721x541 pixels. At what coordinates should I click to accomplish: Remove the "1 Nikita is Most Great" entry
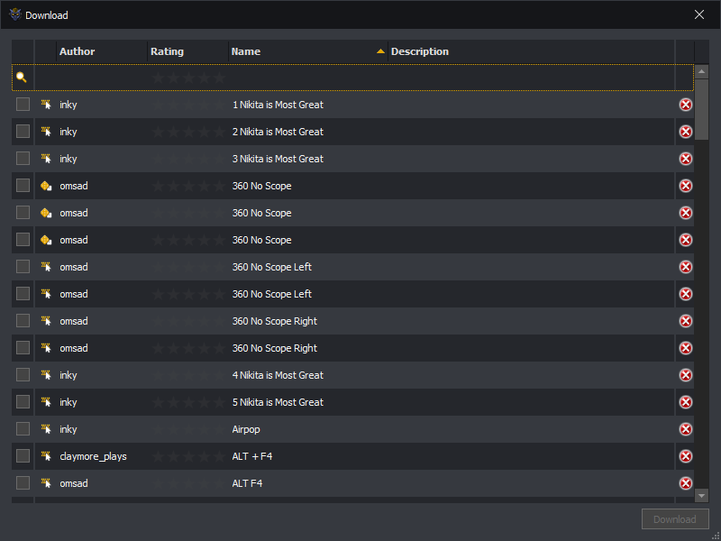click(686, 105)
